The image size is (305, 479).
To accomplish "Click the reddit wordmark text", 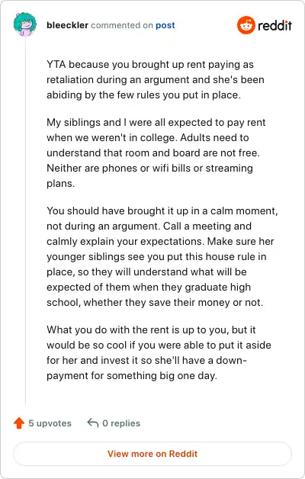I will tap(274, 25).
